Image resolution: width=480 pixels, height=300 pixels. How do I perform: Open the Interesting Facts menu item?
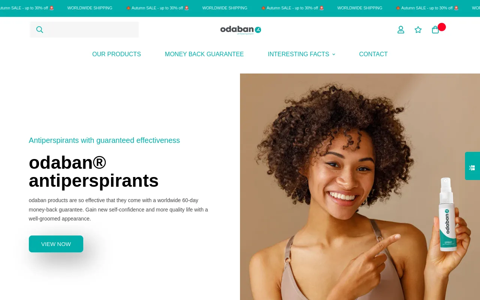[x=298, y=54]
